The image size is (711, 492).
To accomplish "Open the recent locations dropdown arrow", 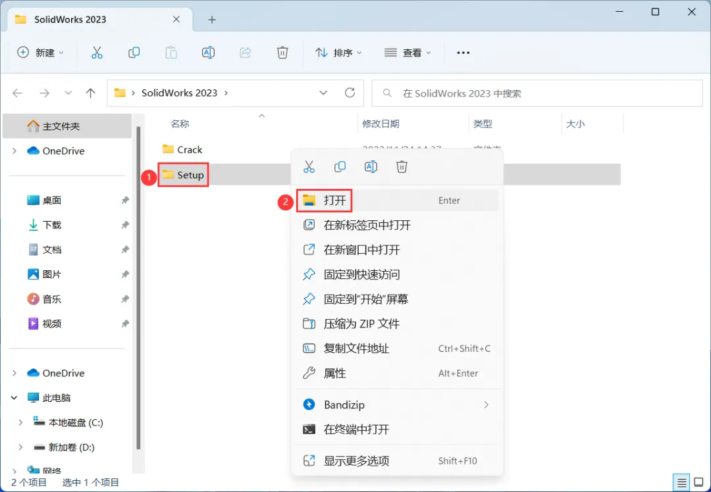I will (68, 93).
